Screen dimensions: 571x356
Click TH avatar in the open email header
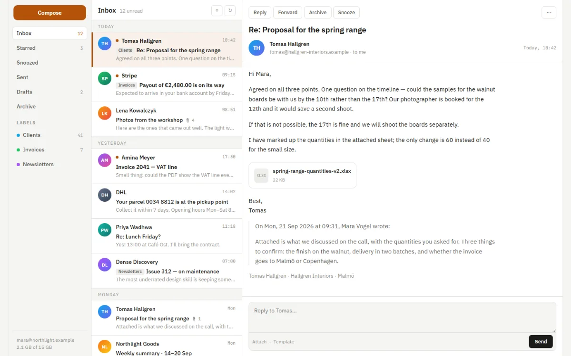click(256, 48)
